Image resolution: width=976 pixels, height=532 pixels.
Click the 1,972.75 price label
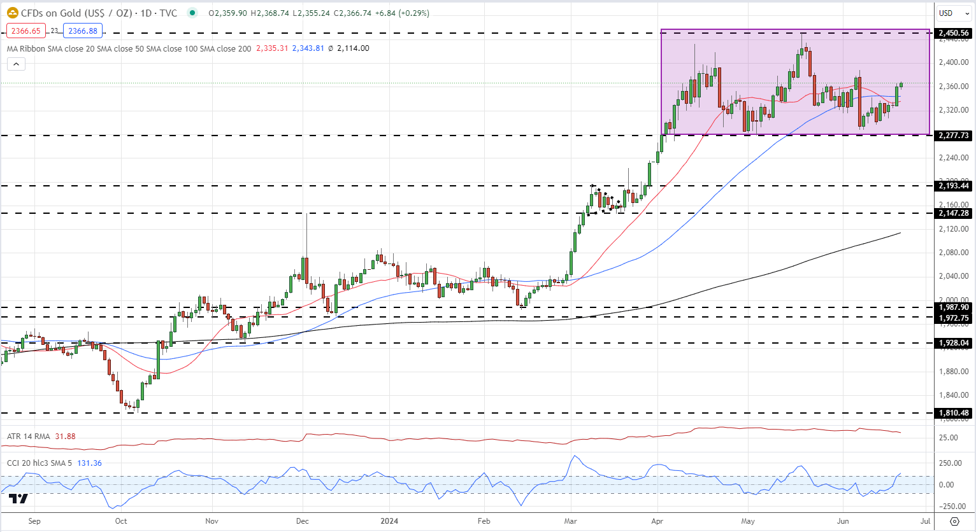pyautogui.click(x=954, y=318)
